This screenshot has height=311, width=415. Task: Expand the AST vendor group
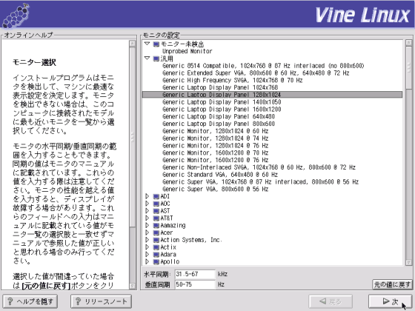(147, 211)
